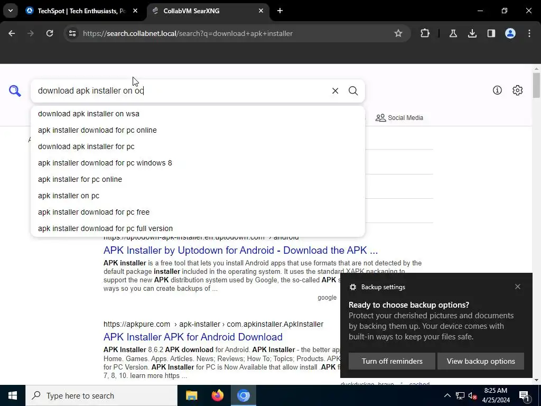Image resolution: width=541 pixels, height=406 pixels.
Task: Go forward to the next page
Action: 31,33
